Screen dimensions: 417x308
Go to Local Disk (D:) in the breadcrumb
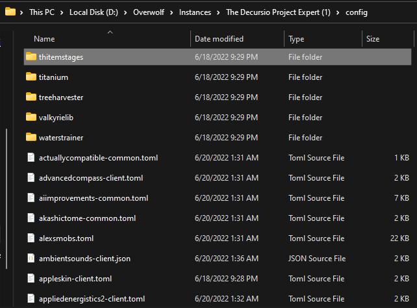pos(94,12)
